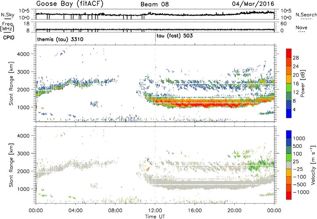Click the '04:00' time axis label
This screenshot has width=317, height=219.
[76, 211]
